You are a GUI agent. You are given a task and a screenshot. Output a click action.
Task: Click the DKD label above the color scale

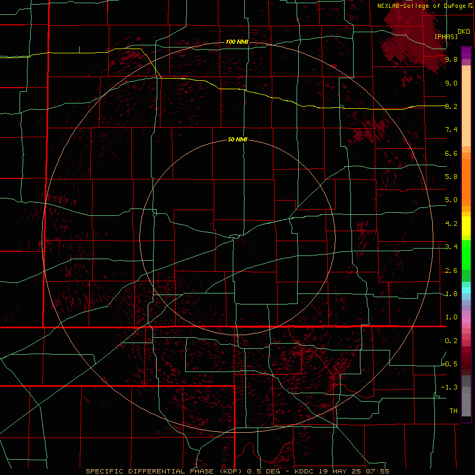[464, 32]
